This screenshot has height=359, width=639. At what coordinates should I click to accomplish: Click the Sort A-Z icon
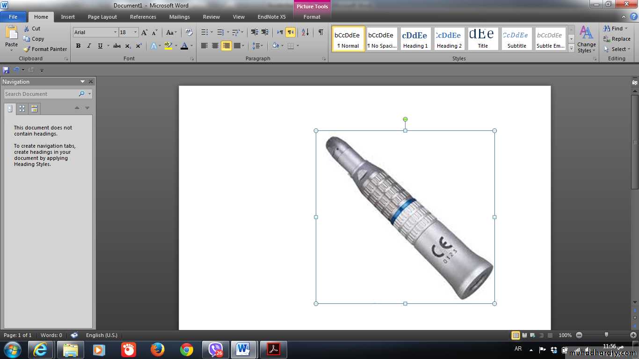[x=305, y=32]
